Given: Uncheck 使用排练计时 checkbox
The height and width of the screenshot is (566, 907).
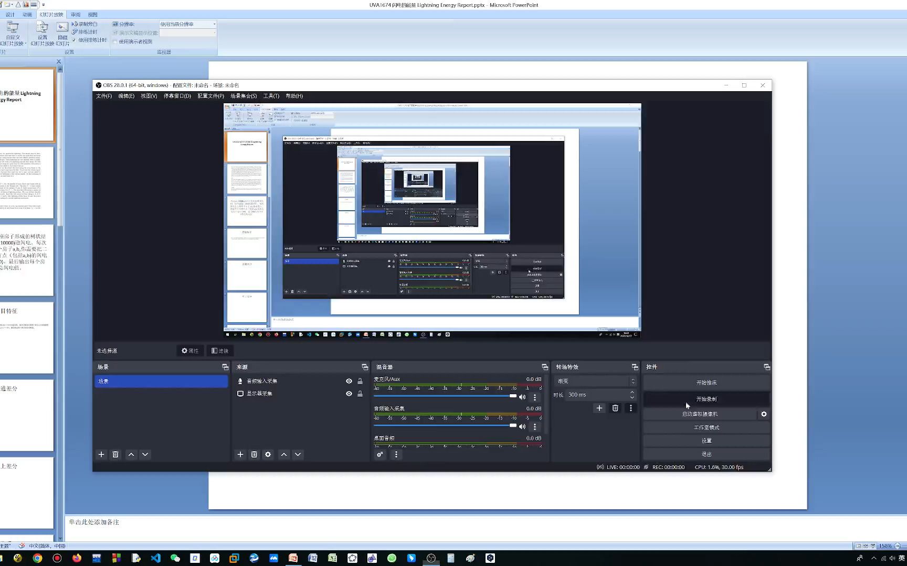Looking at the screenshot, I should [74, 40].
